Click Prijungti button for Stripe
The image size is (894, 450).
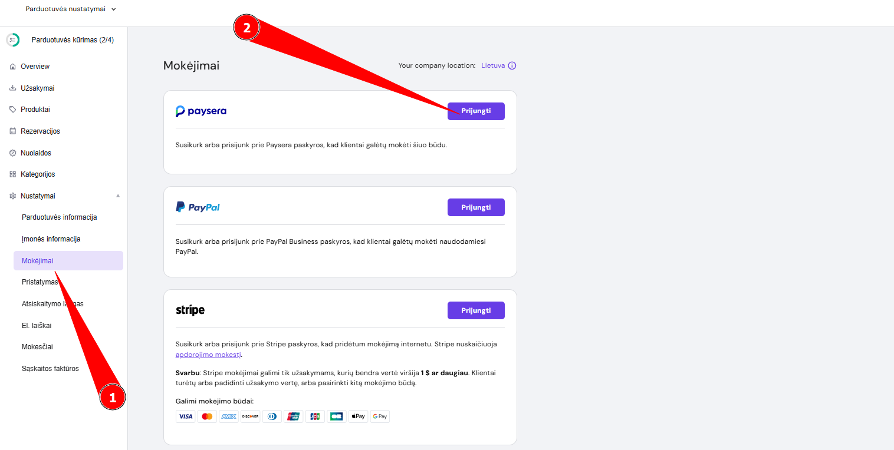click(475, 310)
